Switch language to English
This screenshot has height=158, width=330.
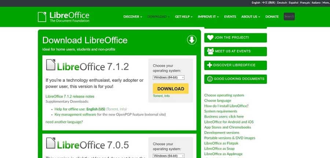click(256, 3)
